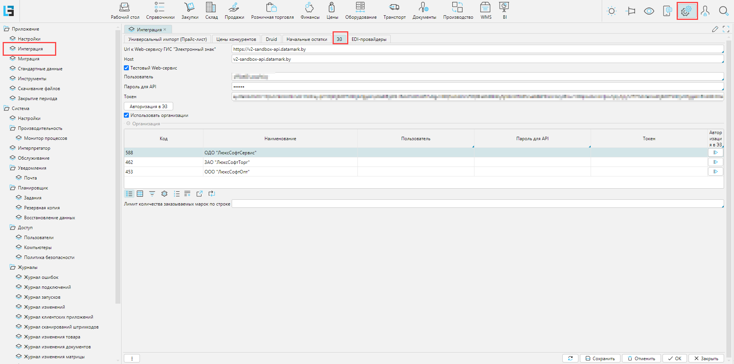The width and height of the screenshot is (734, 364).
Task: Click the table filter funnel icon
Action: pos(152,194)
